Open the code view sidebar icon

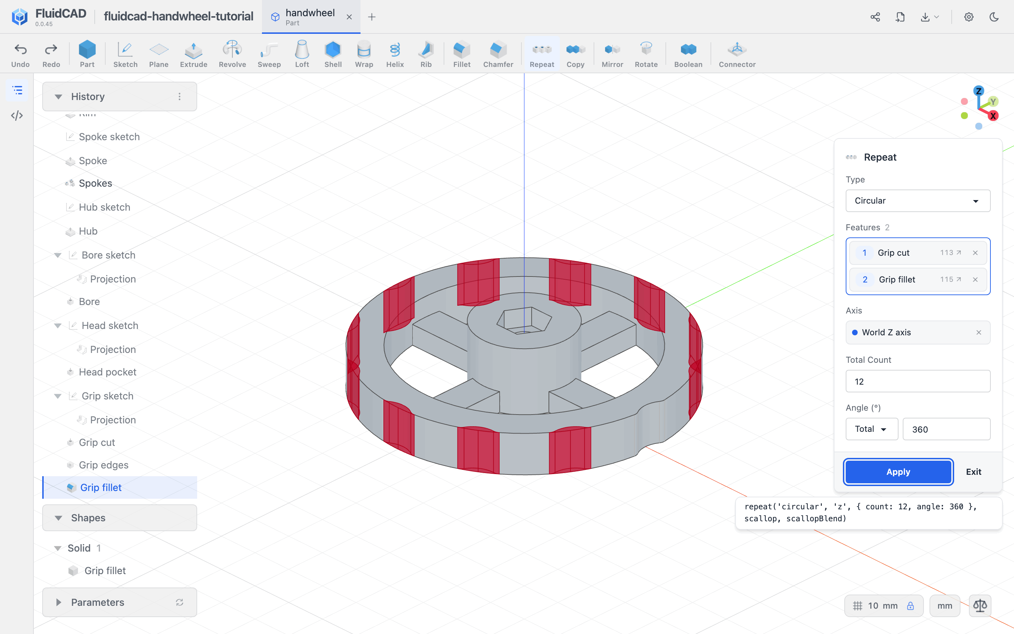(17, 115)
